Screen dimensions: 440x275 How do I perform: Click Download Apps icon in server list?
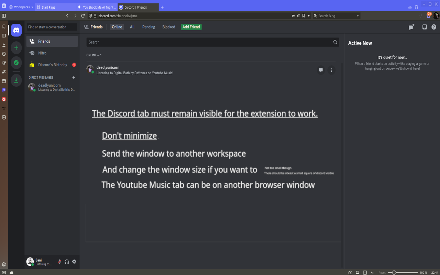click(x=16, y=80)
